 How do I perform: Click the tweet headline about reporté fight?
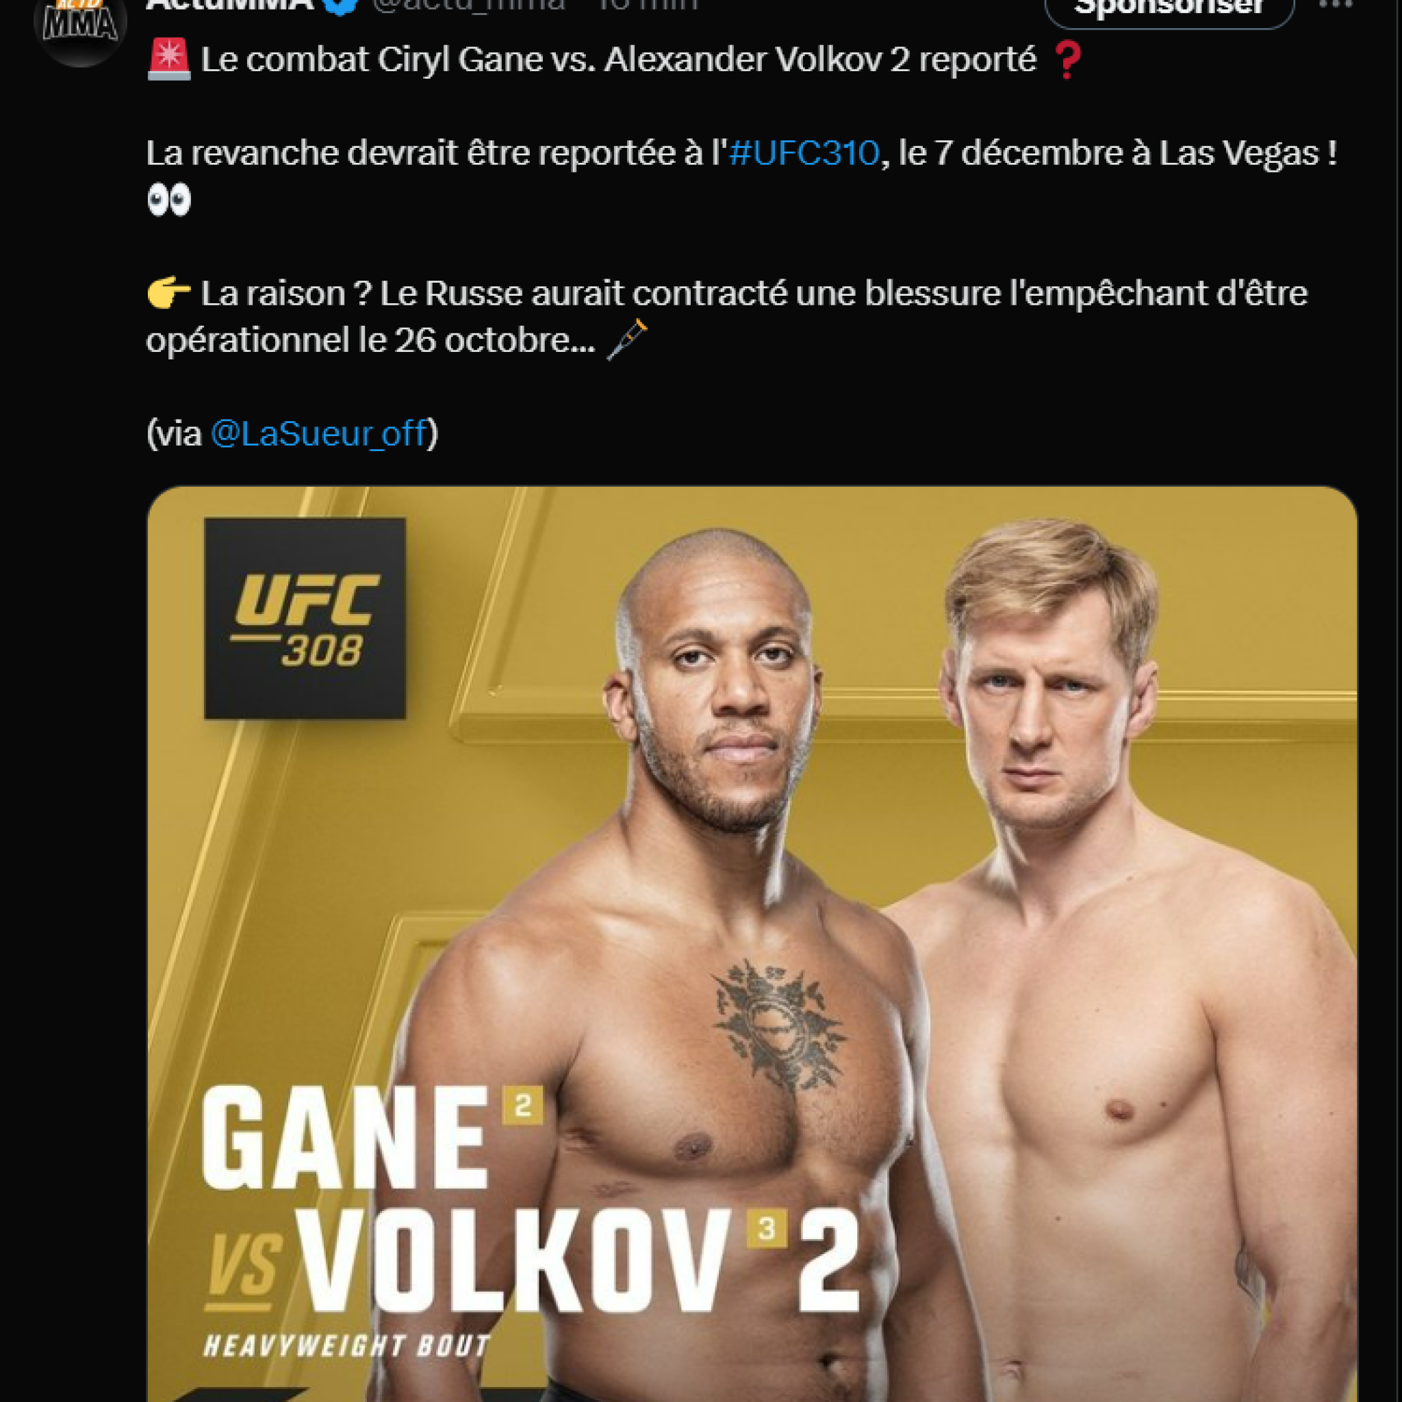(617, 60)
